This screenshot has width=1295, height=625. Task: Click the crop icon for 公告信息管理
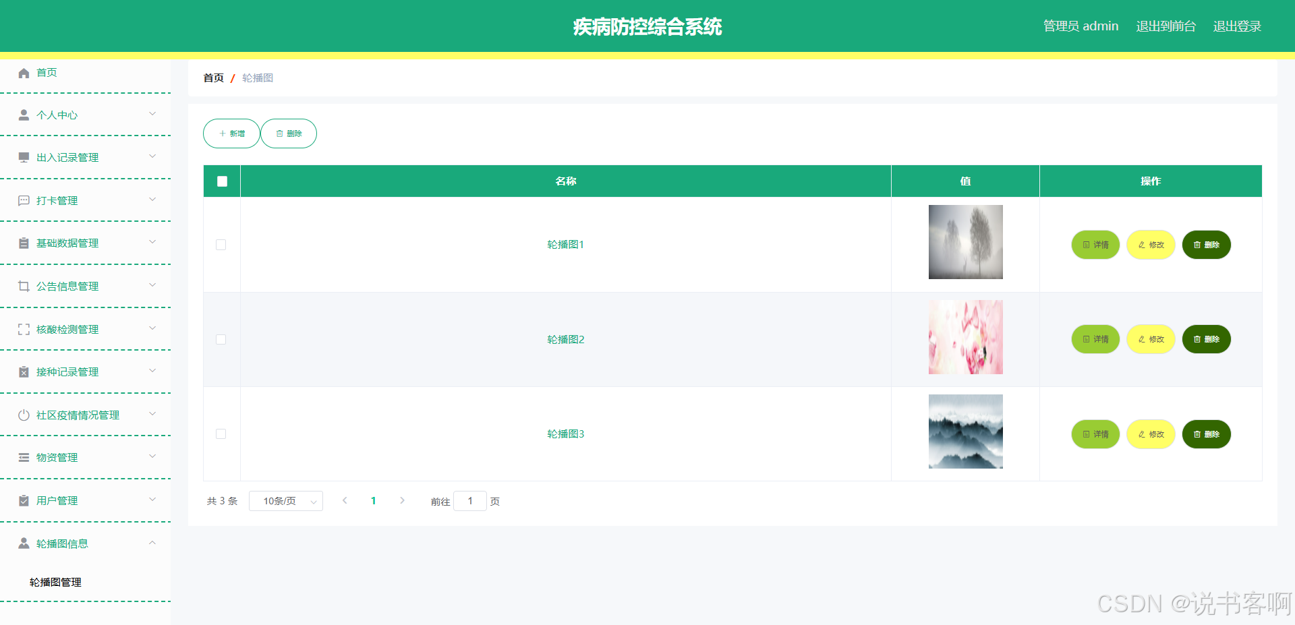(x=24, y=287)
